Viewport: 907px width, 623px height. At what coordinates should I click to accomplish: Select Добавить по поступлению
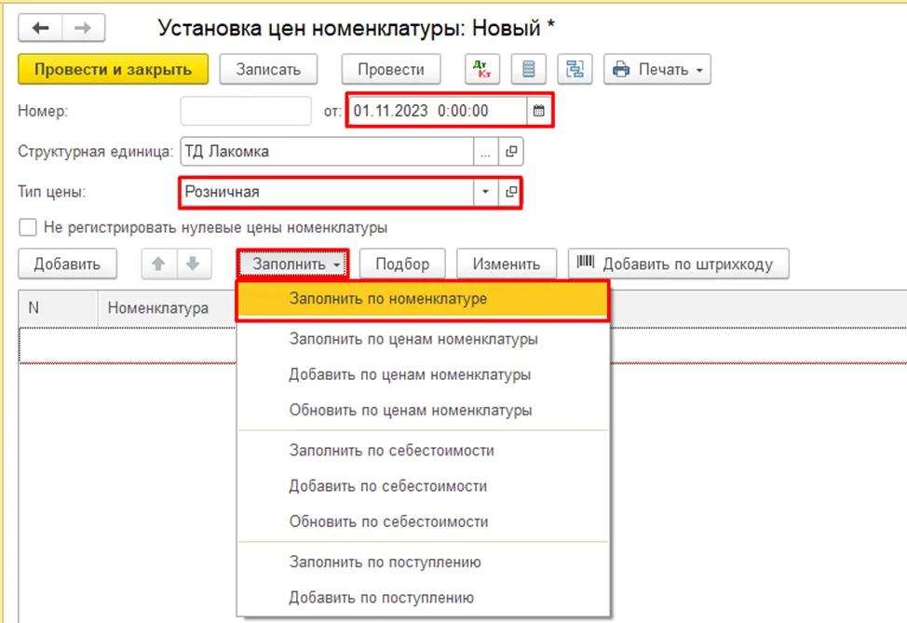click(423, 598)
